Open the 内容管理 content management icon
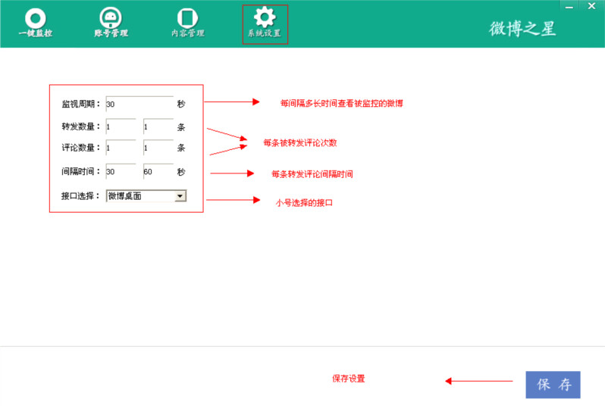605x406 pixels. 187,23
